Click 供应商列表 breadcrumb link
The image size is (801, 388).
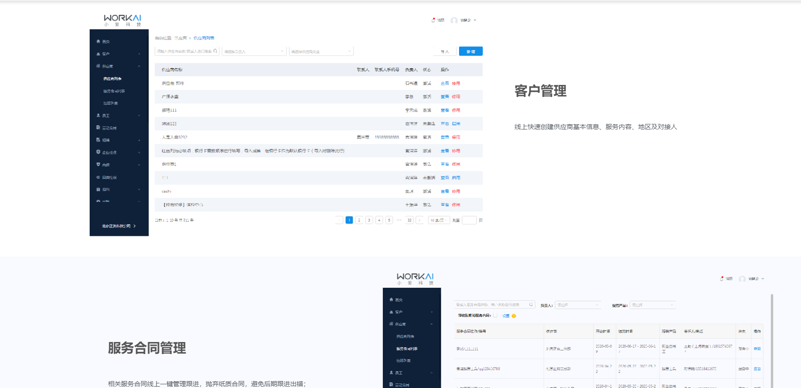[x=204, y=38]
